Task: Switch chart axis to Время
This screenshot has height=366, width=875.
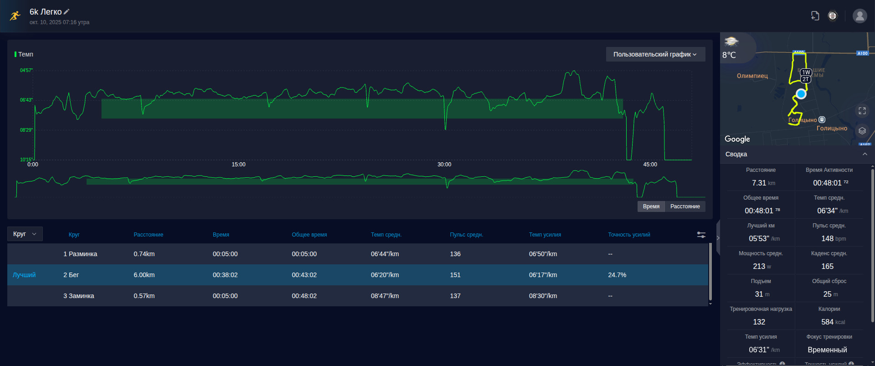Action: pos(651,206)
